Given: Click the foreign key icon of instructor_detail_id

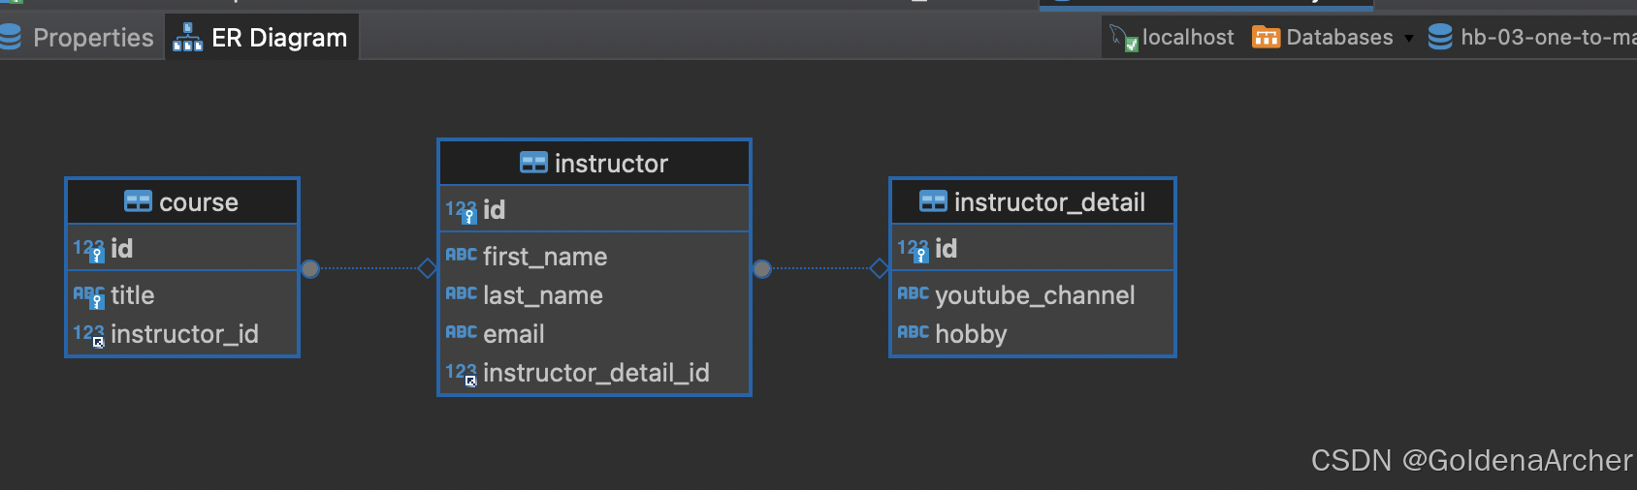Looking at the screenshot, I should point(462,374).
